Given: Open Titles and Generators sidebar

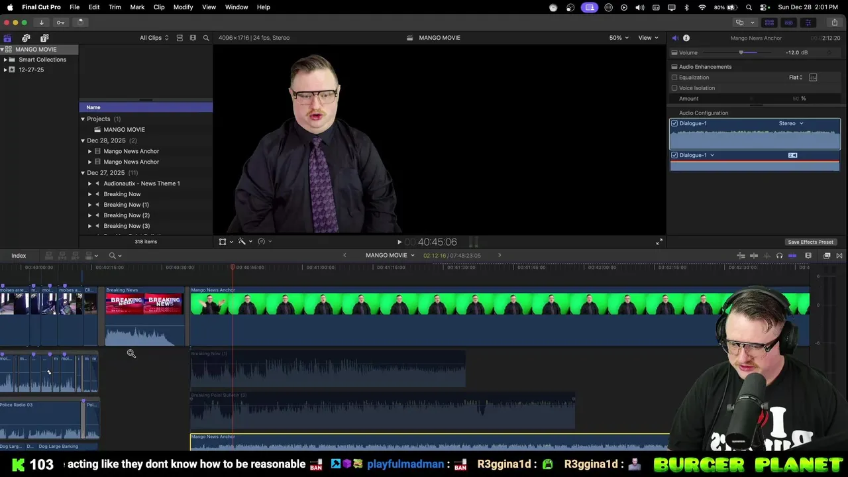Looking at the screenshot, I should [44, 38].
